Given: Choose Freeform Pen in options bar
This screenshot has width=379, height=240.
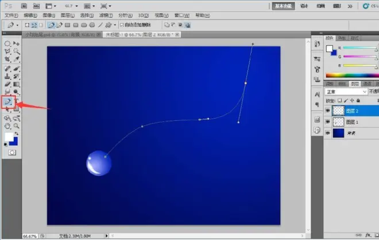Looking at the screenshot, I should tap(59, 25).
